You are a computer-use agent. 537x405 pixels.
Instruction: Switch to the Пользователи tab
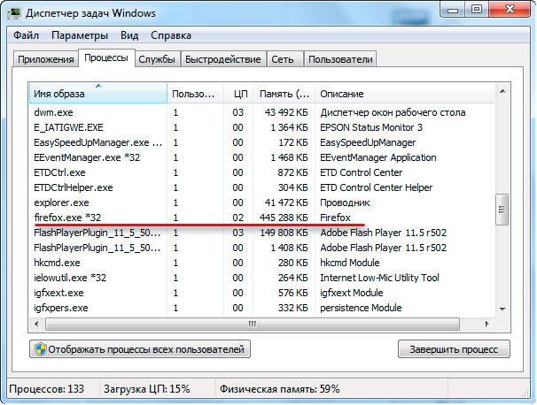point(340,59)
